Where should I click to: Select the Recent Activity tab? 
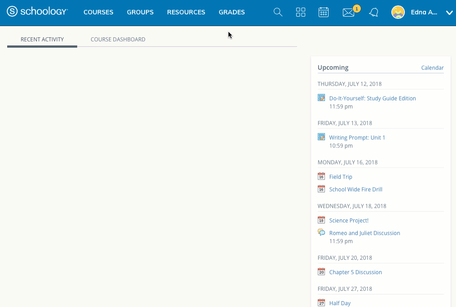42,40
